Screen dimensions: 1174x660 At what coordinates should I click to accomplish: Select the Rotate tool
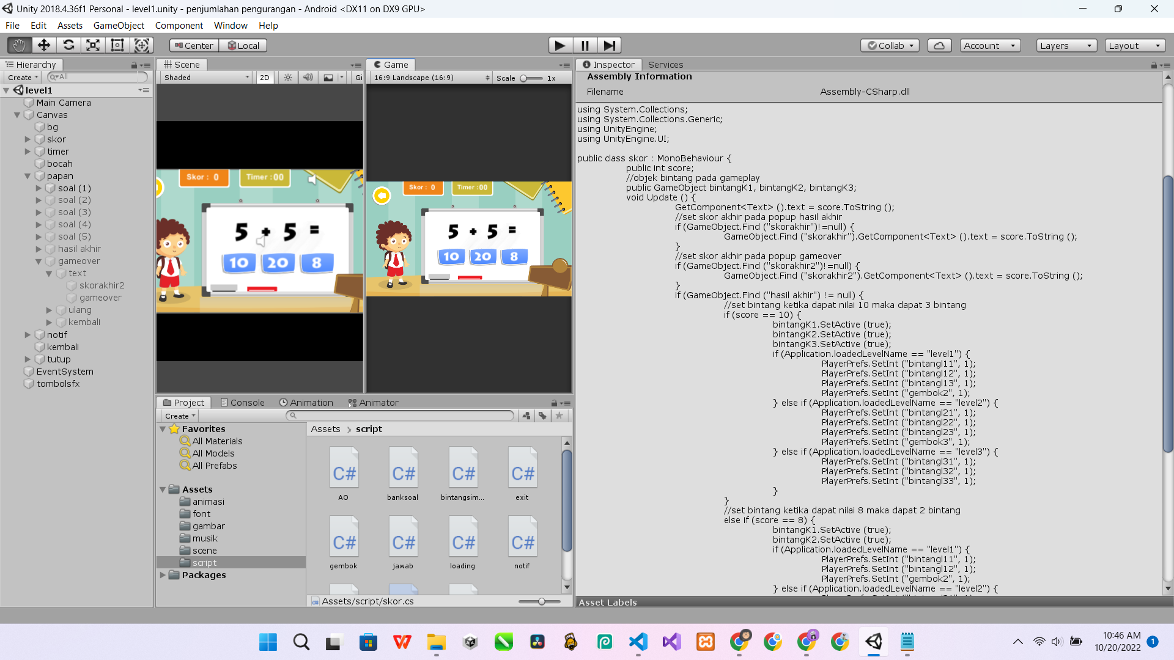[x=68, y=45]
